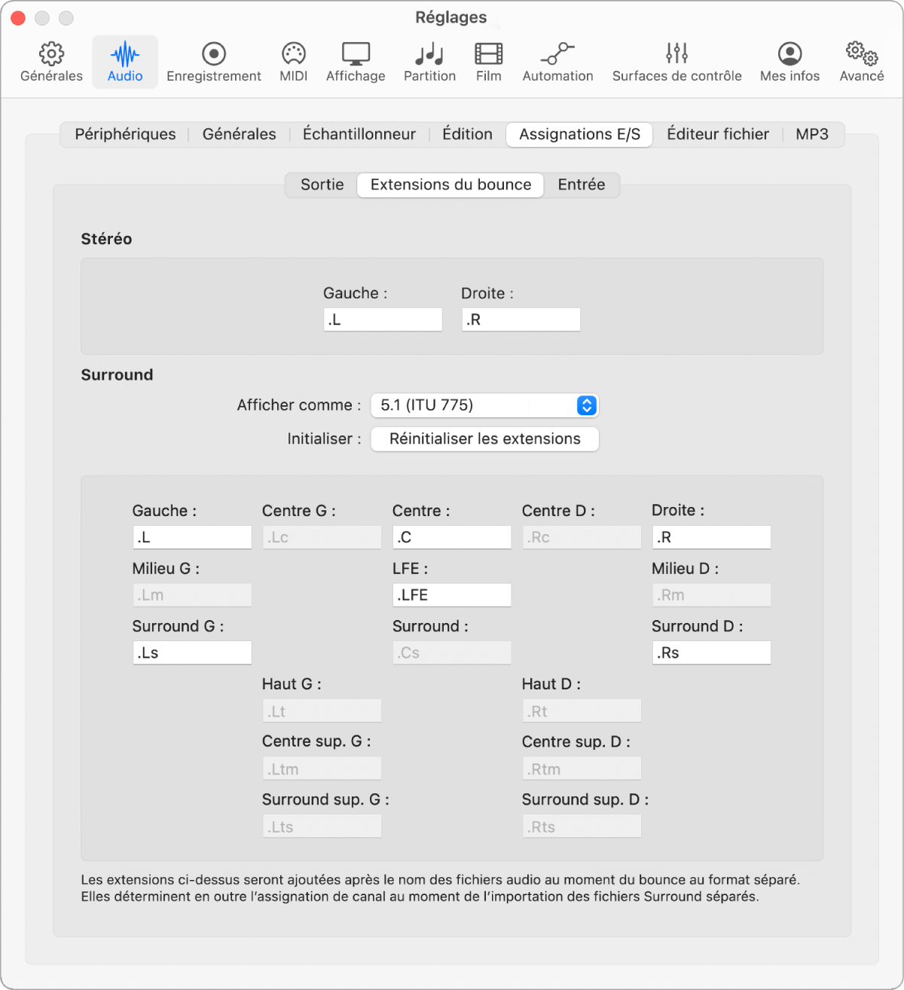Open Surfaces de contrôle faders icon
Screen dimensions: 904x990
tap(676, 53)
